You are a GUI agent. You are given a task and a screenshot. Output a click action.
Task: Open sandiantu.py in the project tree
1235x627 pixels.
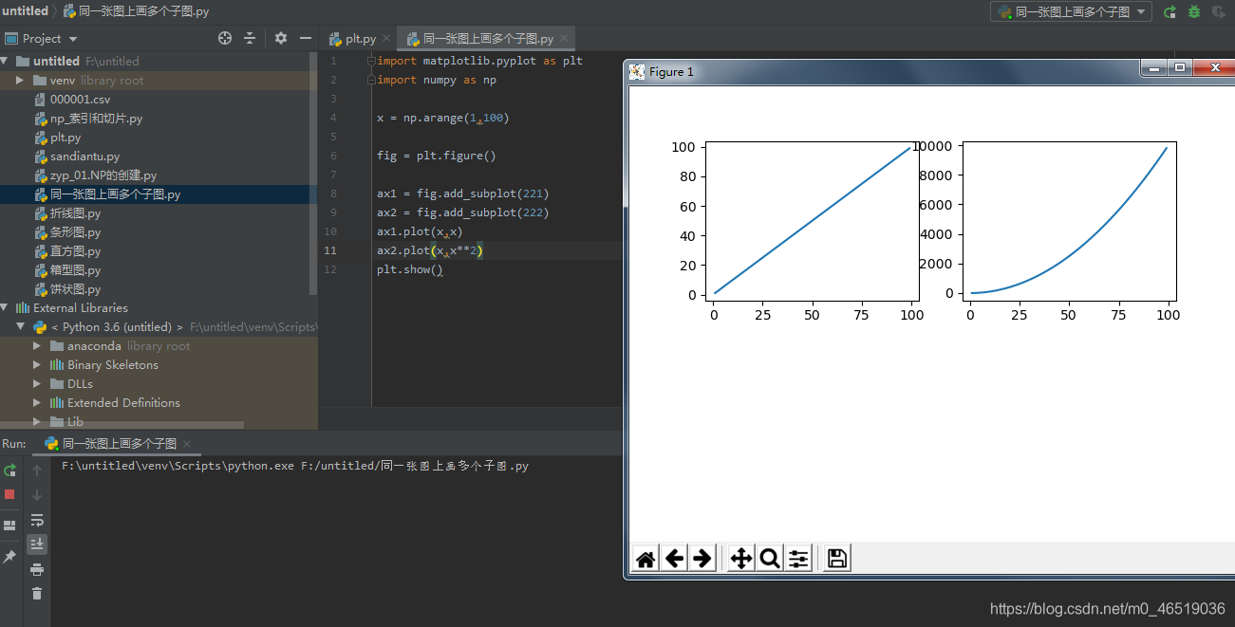point(84,156)
